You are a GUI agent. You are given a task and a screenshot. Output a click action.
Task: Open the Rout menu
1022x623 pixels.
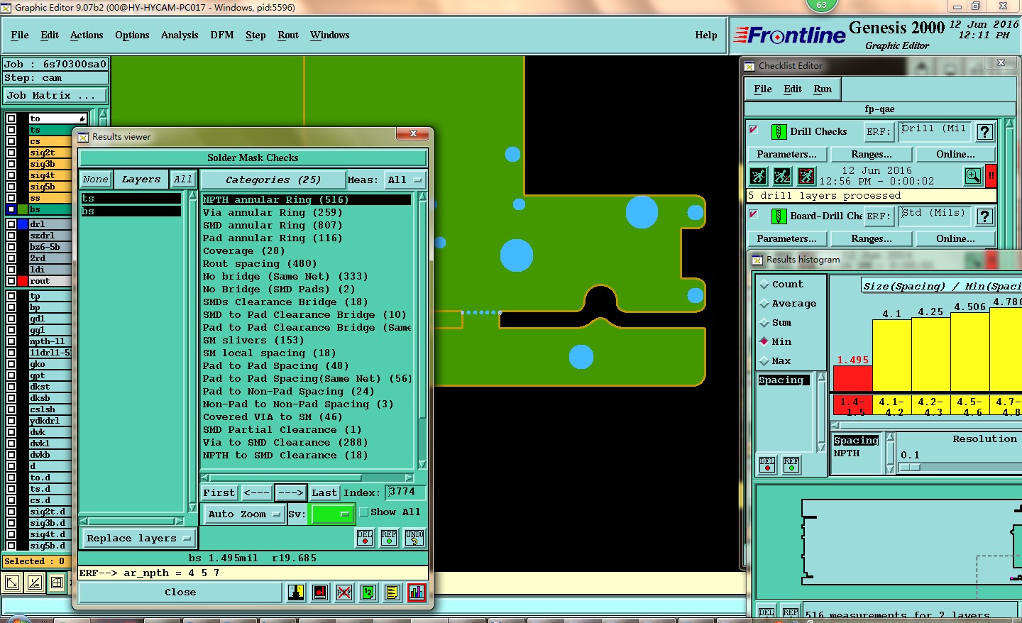point(288,35)
